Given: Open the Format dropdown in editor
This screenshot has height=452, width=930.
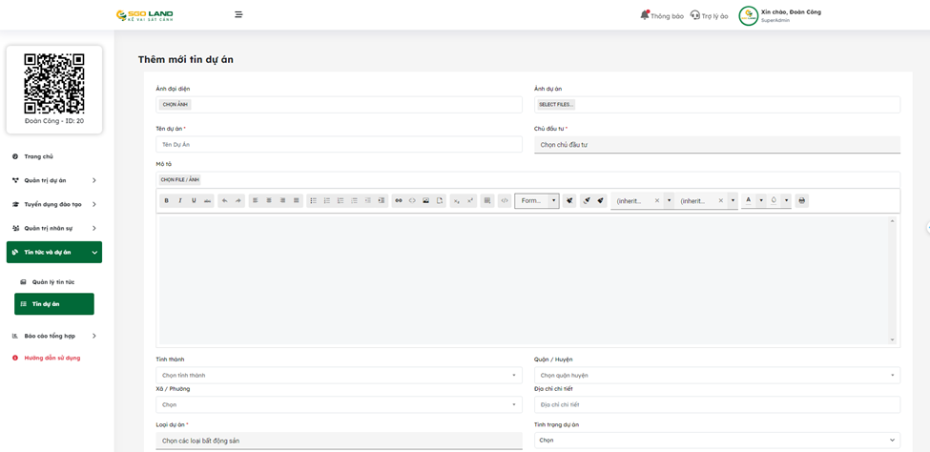Looking at the screenshot, I should coord(536,201).
